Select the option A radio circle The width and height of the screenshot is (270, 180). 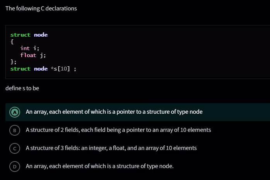click(x=15, y=112)
